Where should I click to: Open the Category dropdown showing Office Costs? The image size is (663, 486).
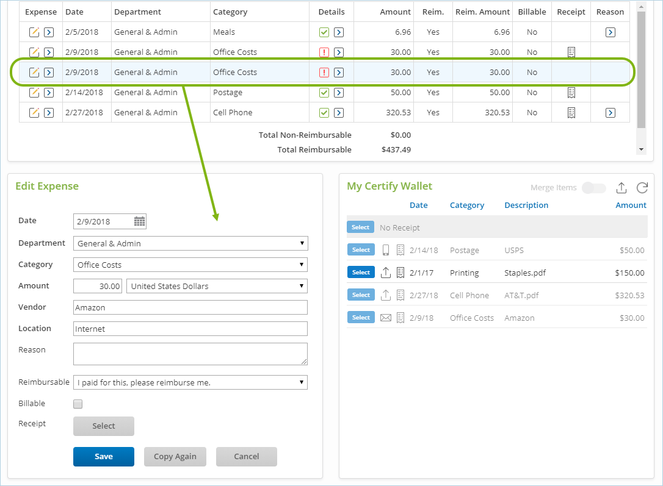[190, 265]
